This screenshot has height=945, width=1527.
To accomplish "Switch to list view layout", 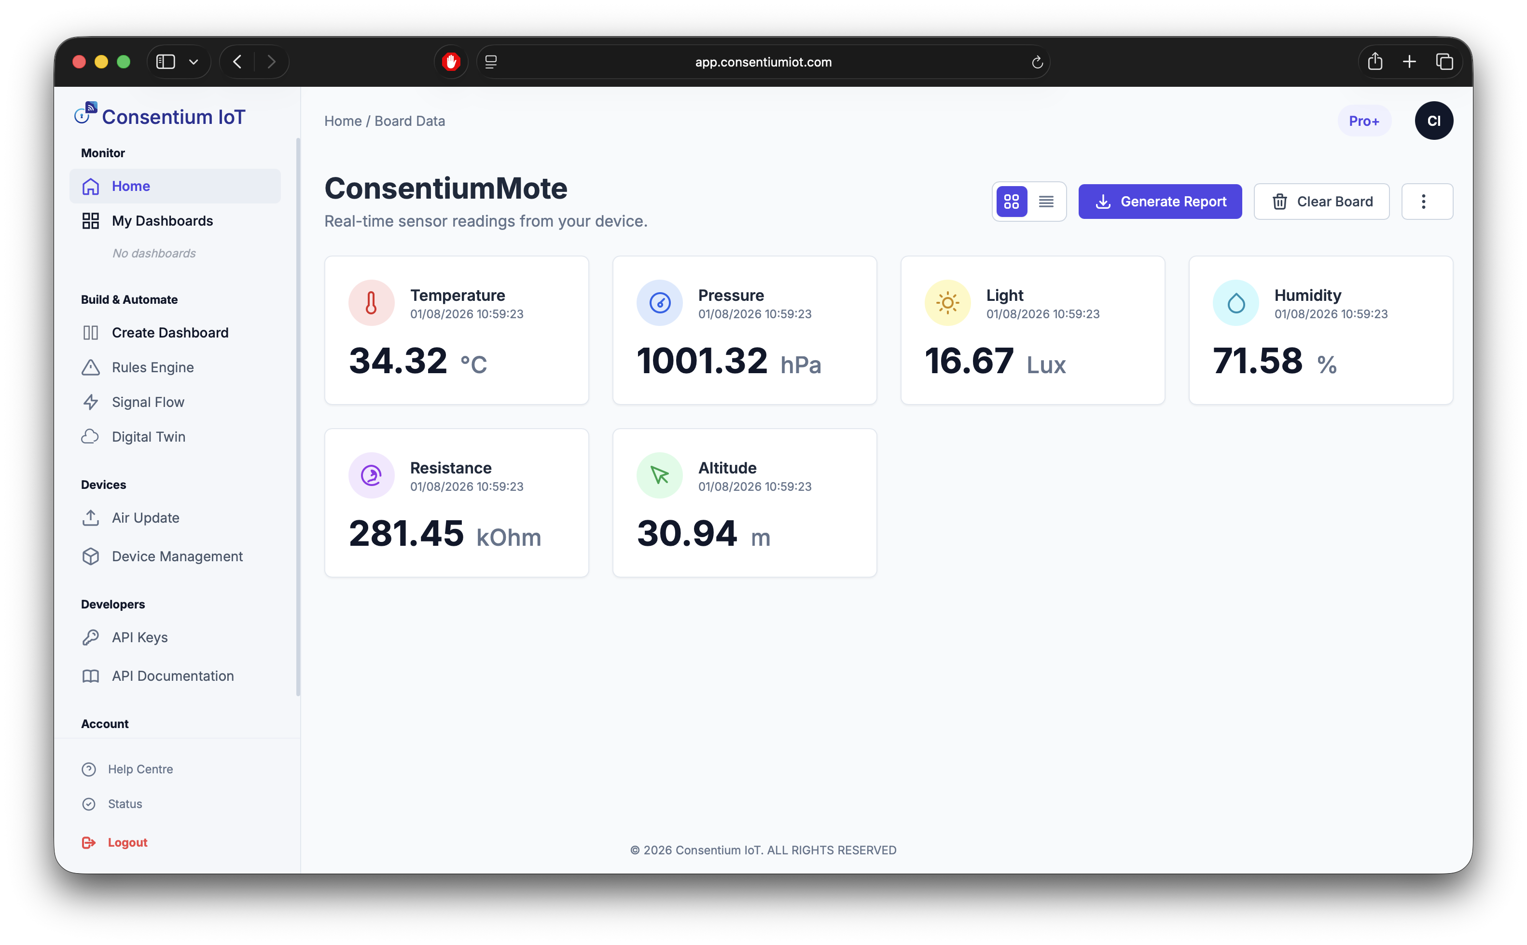I will click(x=1046, y=201).
